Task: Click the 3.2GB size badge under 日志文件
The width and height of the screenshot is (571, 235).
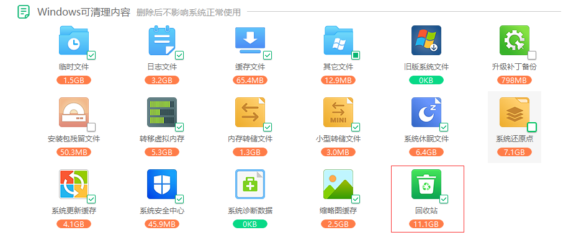Action: (162, 80)
